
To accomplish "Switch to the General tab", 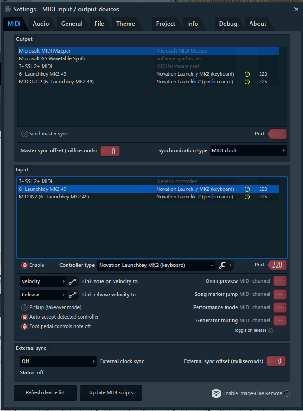I will tap(72, 24).
